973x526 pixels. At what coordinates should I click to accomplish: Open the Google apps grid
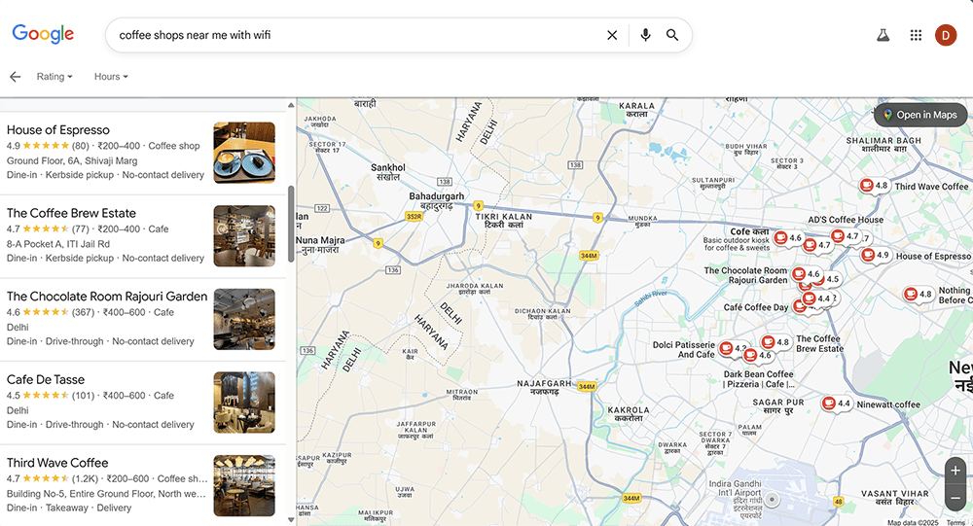point(916,35)
